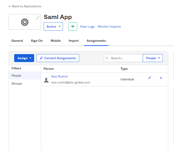Open the People search filter dropdown
Viewport: 174px width, 151px height.
pos(153,58)
